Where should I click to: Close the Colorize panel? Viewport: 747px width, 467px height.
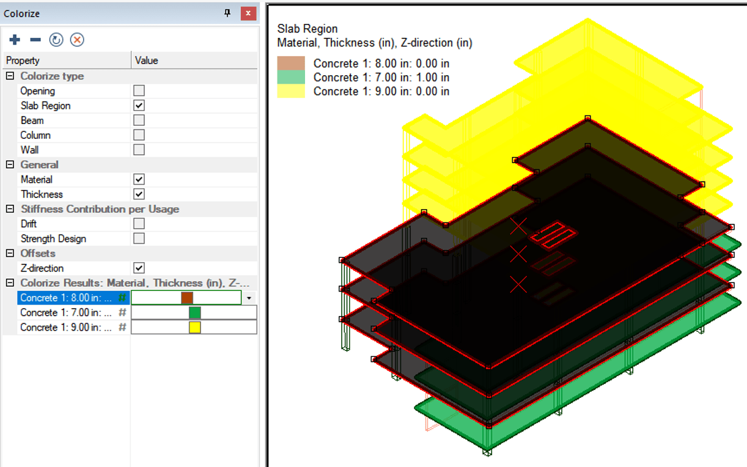coord(248,13)
